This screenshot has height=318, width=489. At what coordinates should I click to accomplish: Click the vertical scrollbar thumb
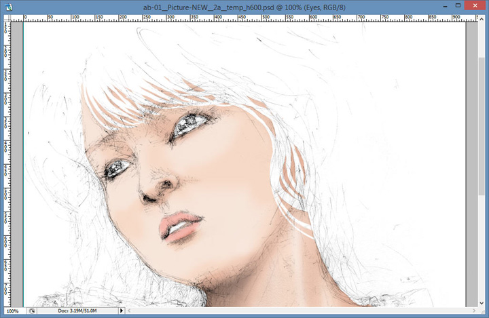click(482, 126)
